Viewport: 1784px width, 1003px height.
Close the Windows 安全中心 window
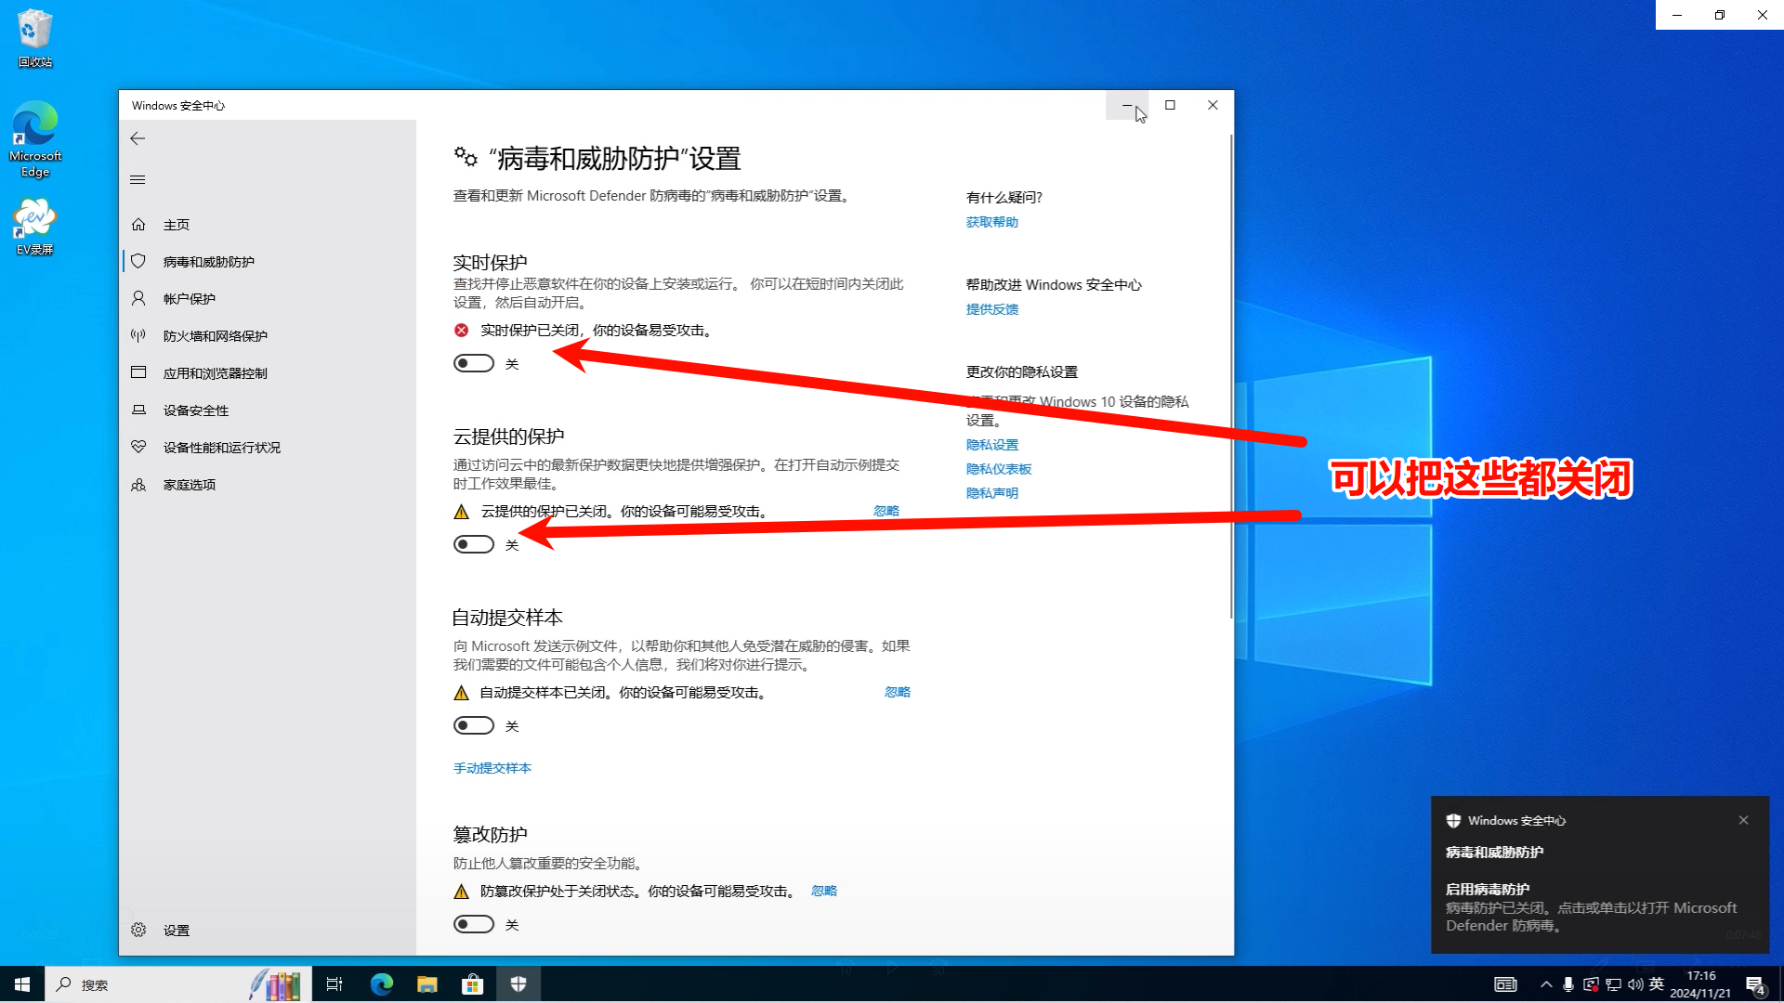click(1213, 105)
